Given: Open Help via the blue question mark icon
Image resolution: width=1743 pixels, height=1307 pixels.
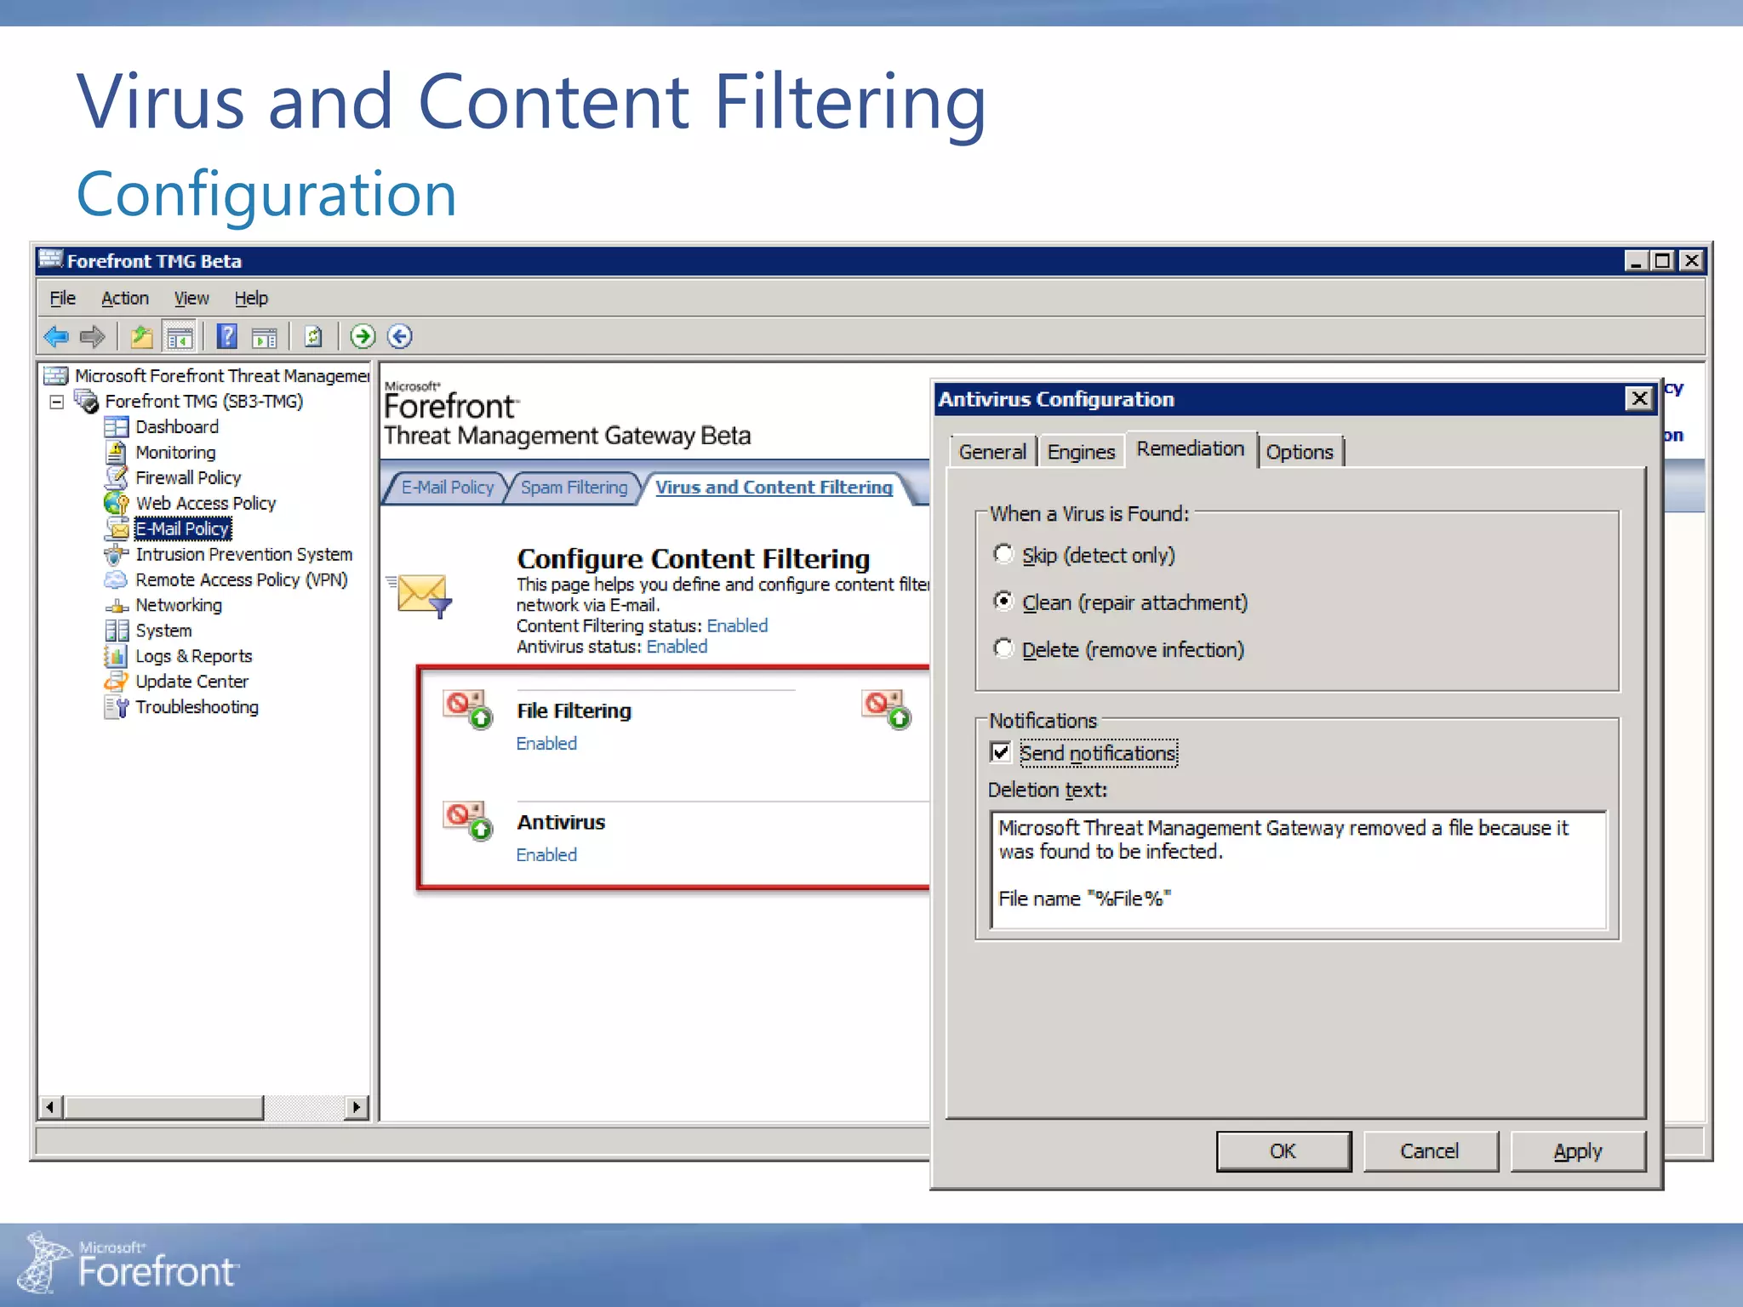Looking at the screenshot, I should pos(227,337).
